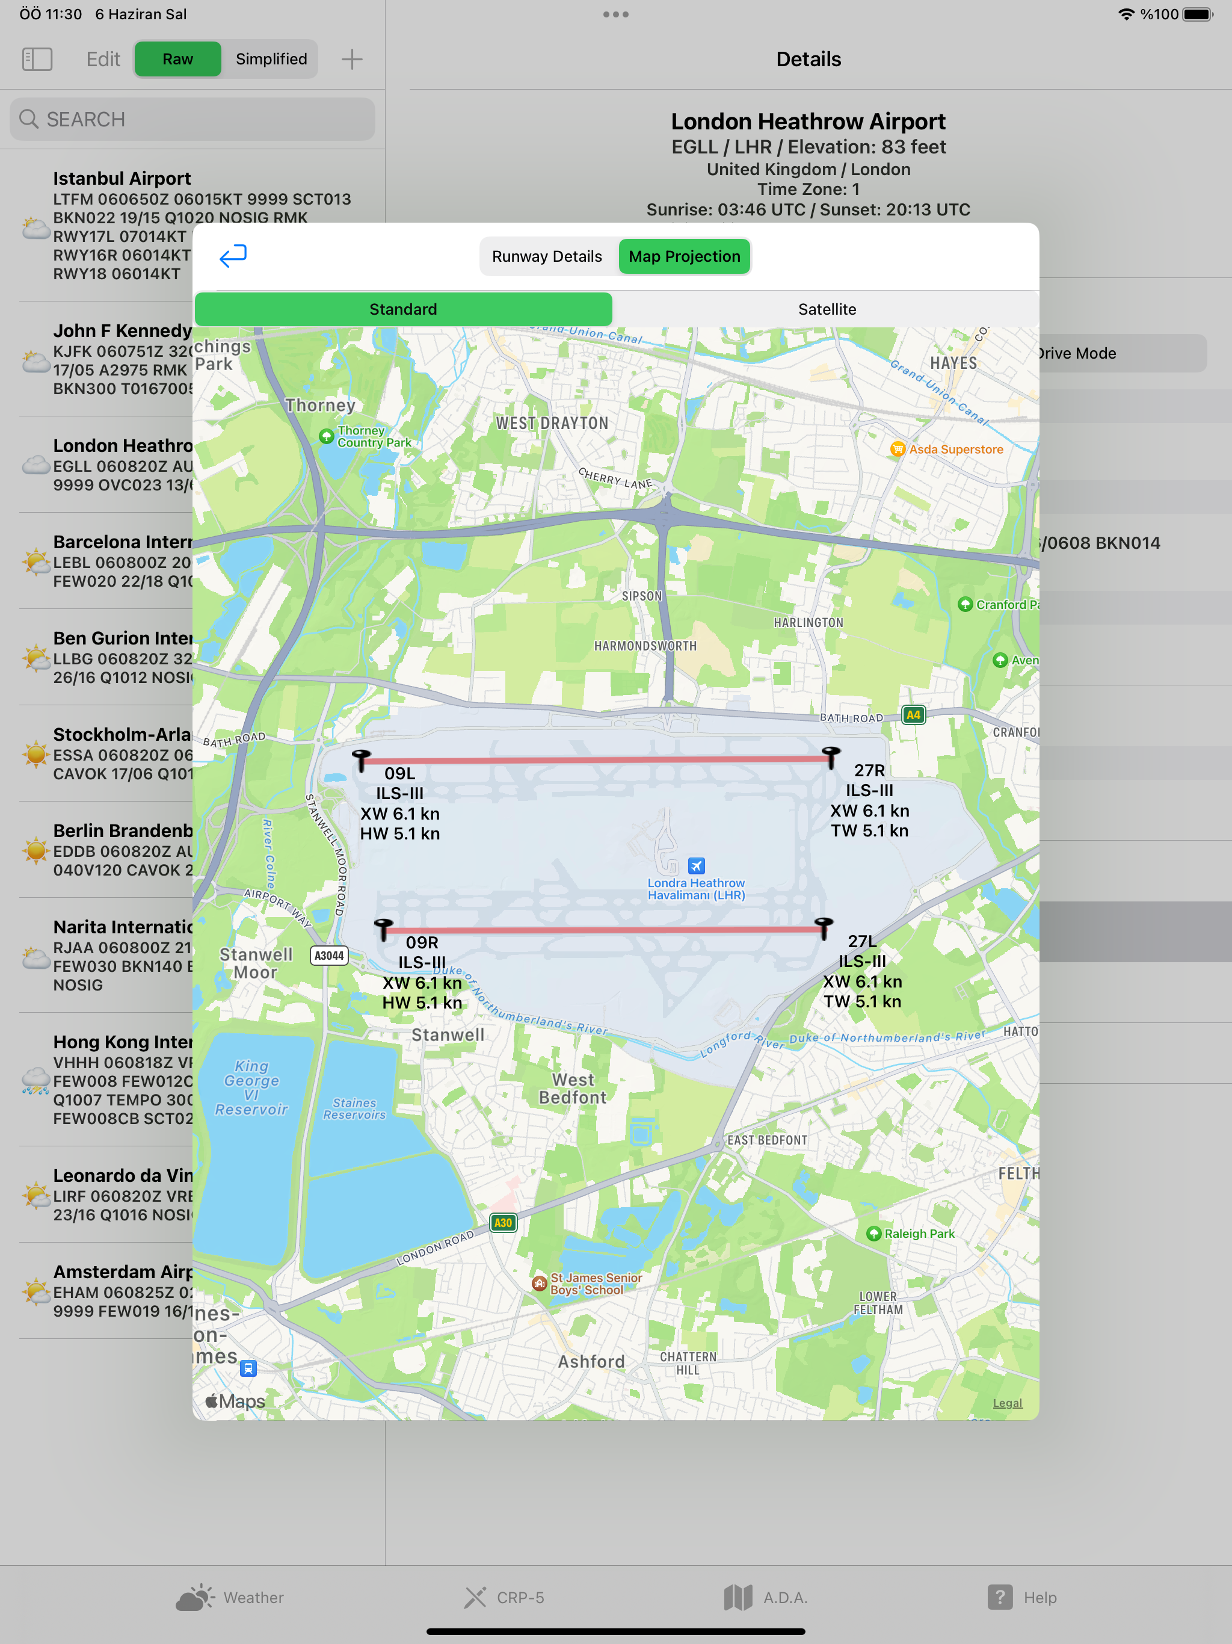The width and height of the screenshot is (1232, 1644).
Task: Tap the Thorney Country Park map icon
Action: 326,436
